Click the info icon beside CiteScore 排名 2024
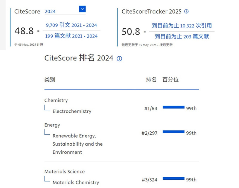The image size is (239, 188). point(119,59)
